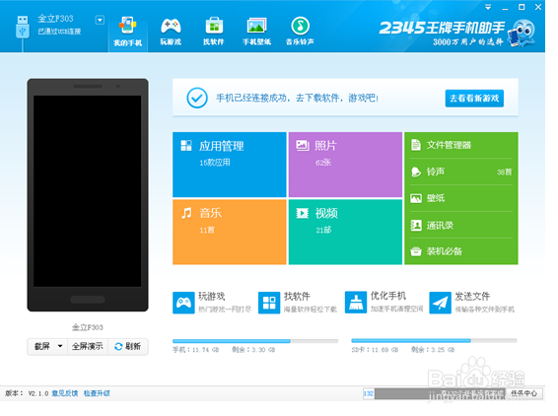Open 壁纸 entry in green panel
This screenshot has width=558, height=416.
pos(461,198)
